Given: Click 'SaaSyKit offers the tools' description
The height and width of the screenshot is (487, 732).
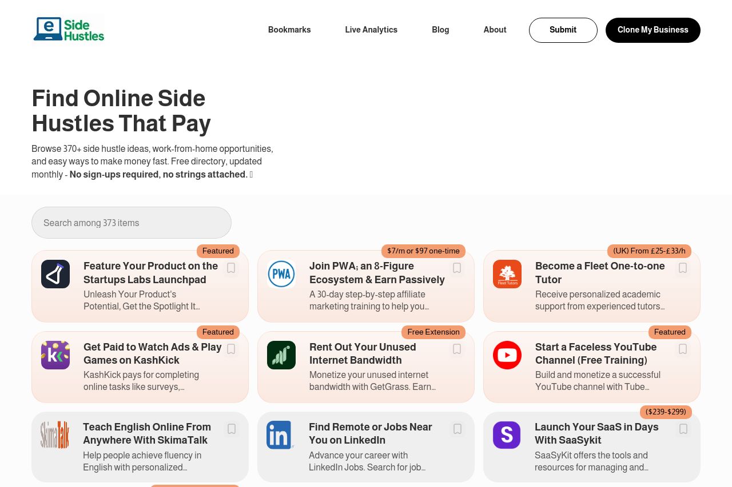Looking at the screenshot, I should click(591, 461).
